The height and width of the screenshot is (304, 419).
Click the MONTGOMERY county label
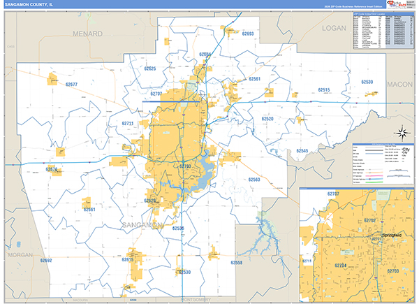pyautogui.click(x=196, y=299)
